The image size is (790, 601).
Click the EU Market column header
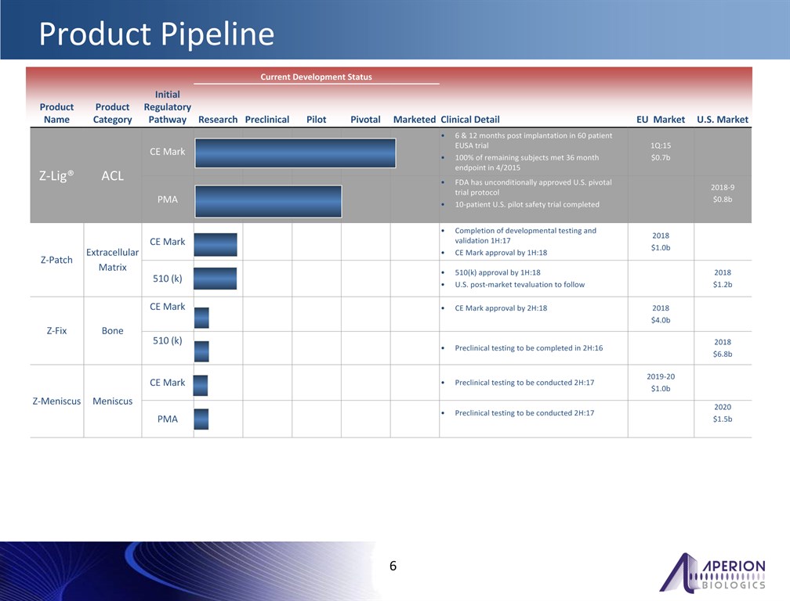click(x=661, y=120)
